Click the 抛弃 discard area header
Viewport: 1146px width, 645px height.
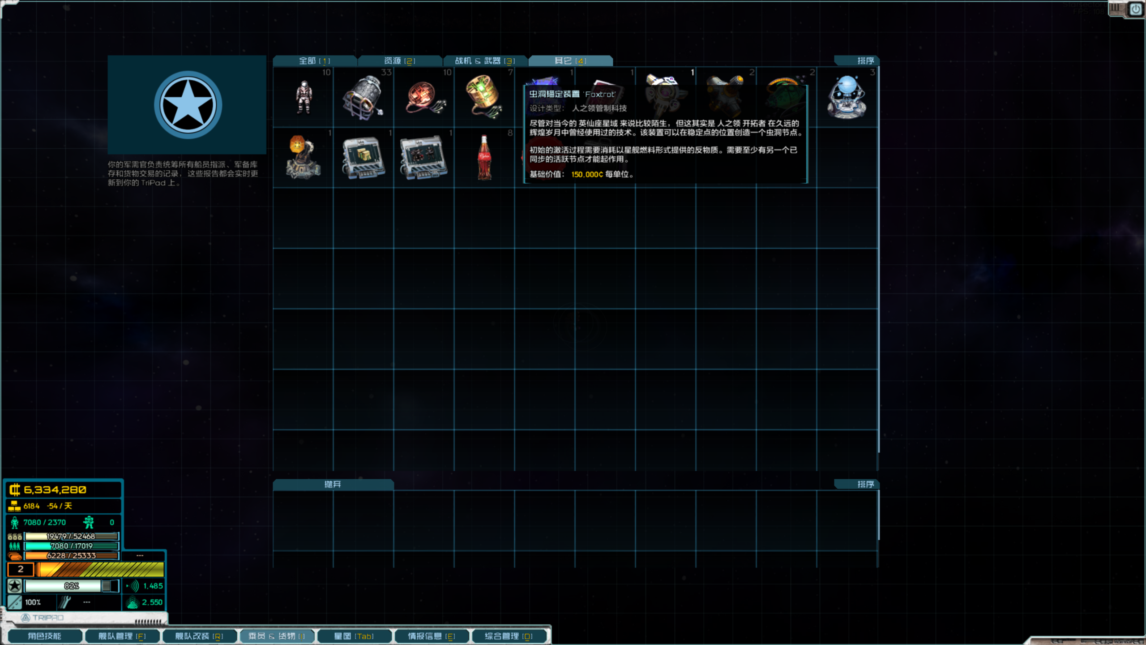click(334, 484)
